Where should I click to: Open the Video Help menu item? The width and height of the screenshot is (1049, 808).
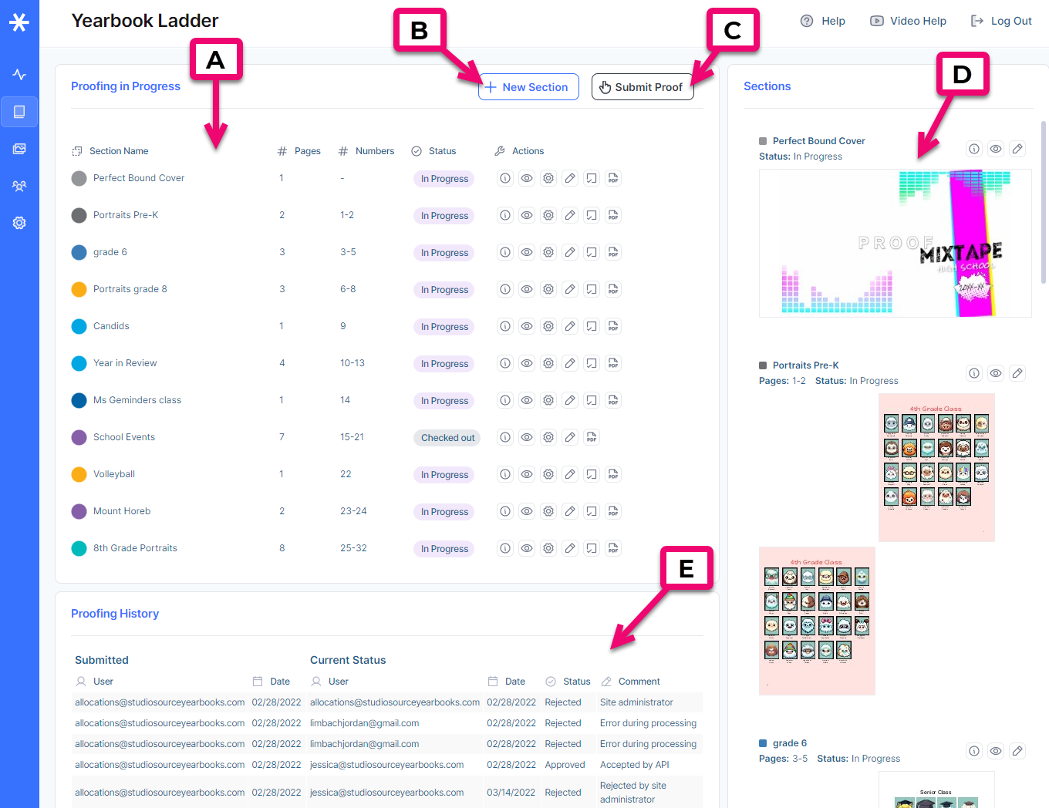coord(908,21)
